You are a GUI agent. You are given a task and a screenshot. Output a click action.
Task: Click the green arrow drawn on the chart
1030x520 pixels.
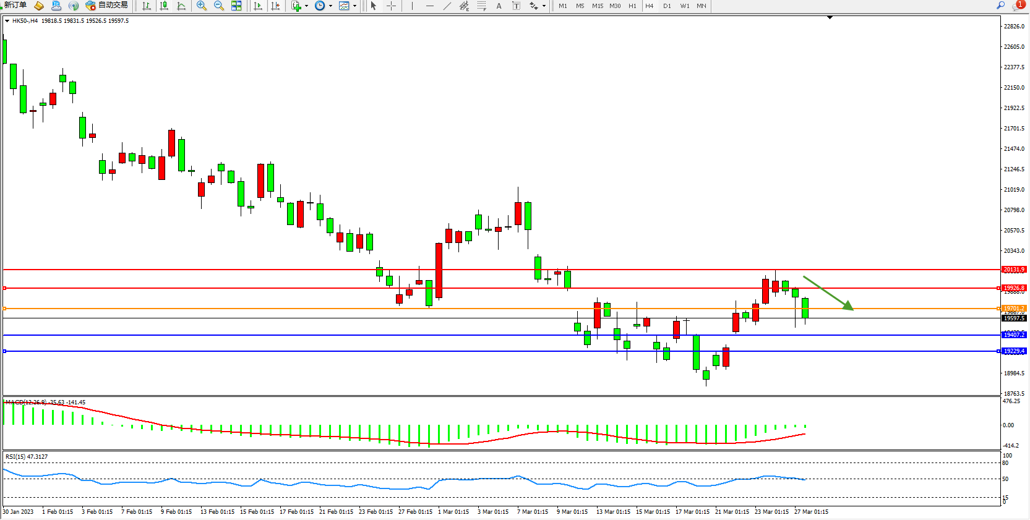[829, 293]
